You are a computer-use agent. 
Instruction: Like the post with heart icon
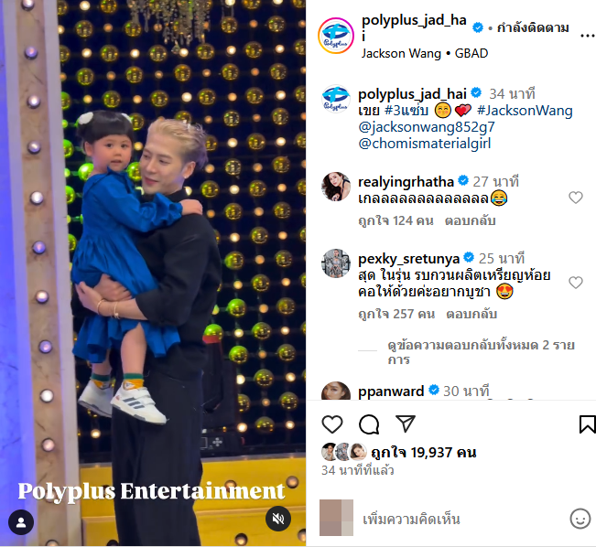point(332,424)
